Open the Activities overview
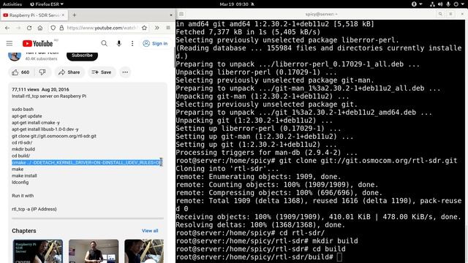Screen dimensions: 468x263 pyautogui.click(x=12, y=4)
